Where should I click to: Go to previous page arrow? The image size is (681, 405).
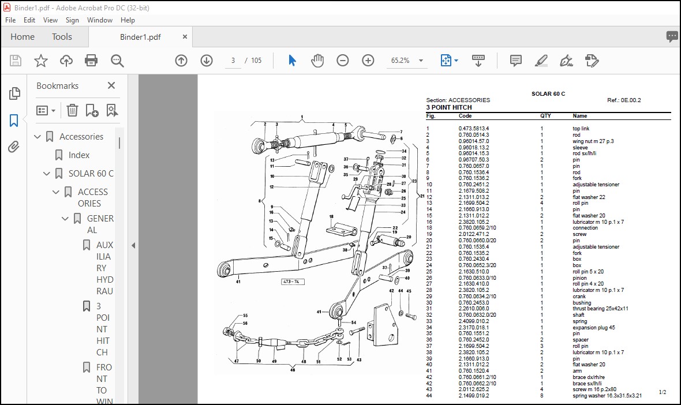click(181, 61)
